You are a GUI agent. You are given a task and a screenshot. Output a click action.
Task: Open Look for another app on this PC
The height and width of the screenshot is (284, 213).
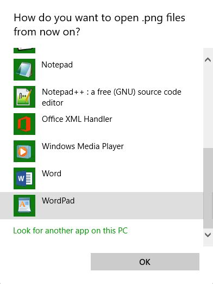pos(70,231)
